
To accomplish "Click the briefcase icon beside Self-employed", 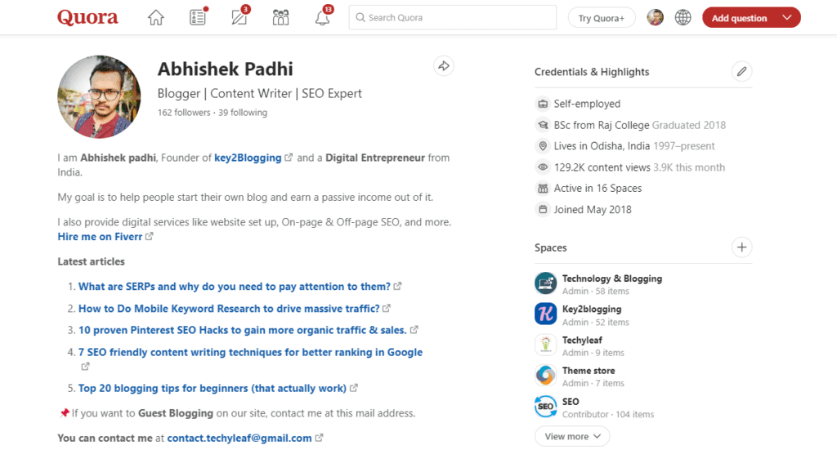I will pos(543,104).
